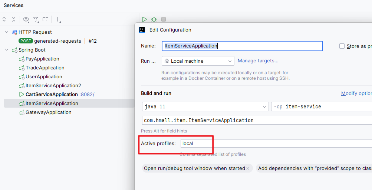The width and height of the screenshot is (372, 190).
Task: Click the running play icon beside CartServiceApplication
Action: click(22, 94)
